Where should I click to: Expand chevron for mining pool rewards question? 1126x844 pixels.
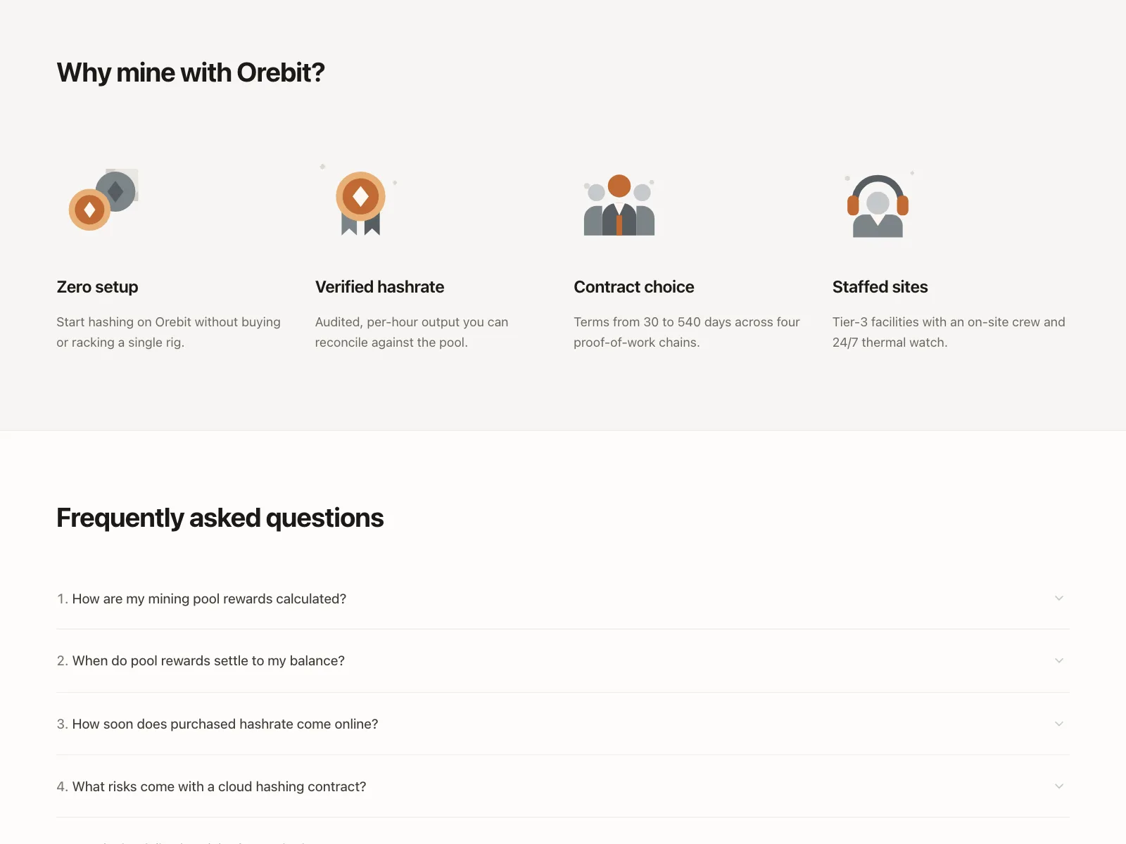click(x=1059, y=599)
